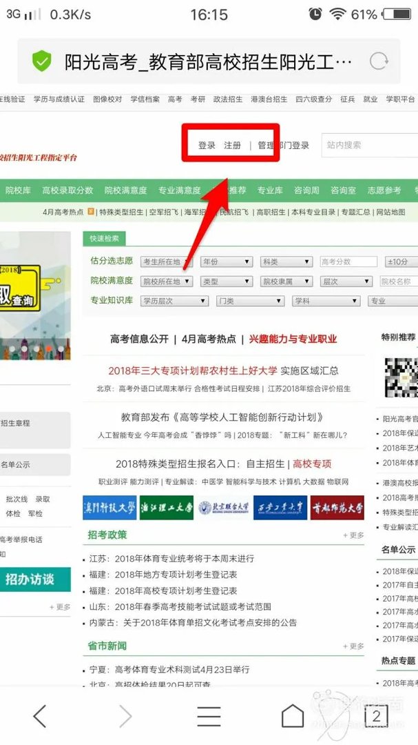
Task: Open the 科类 dropdown
Action: [286, 262]
